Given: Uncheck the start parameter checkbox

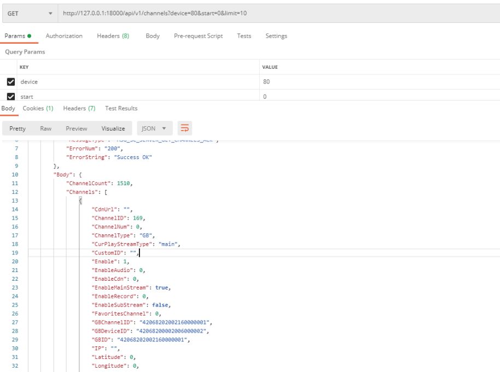Looking at the screenshot, I should pos(10,97).
